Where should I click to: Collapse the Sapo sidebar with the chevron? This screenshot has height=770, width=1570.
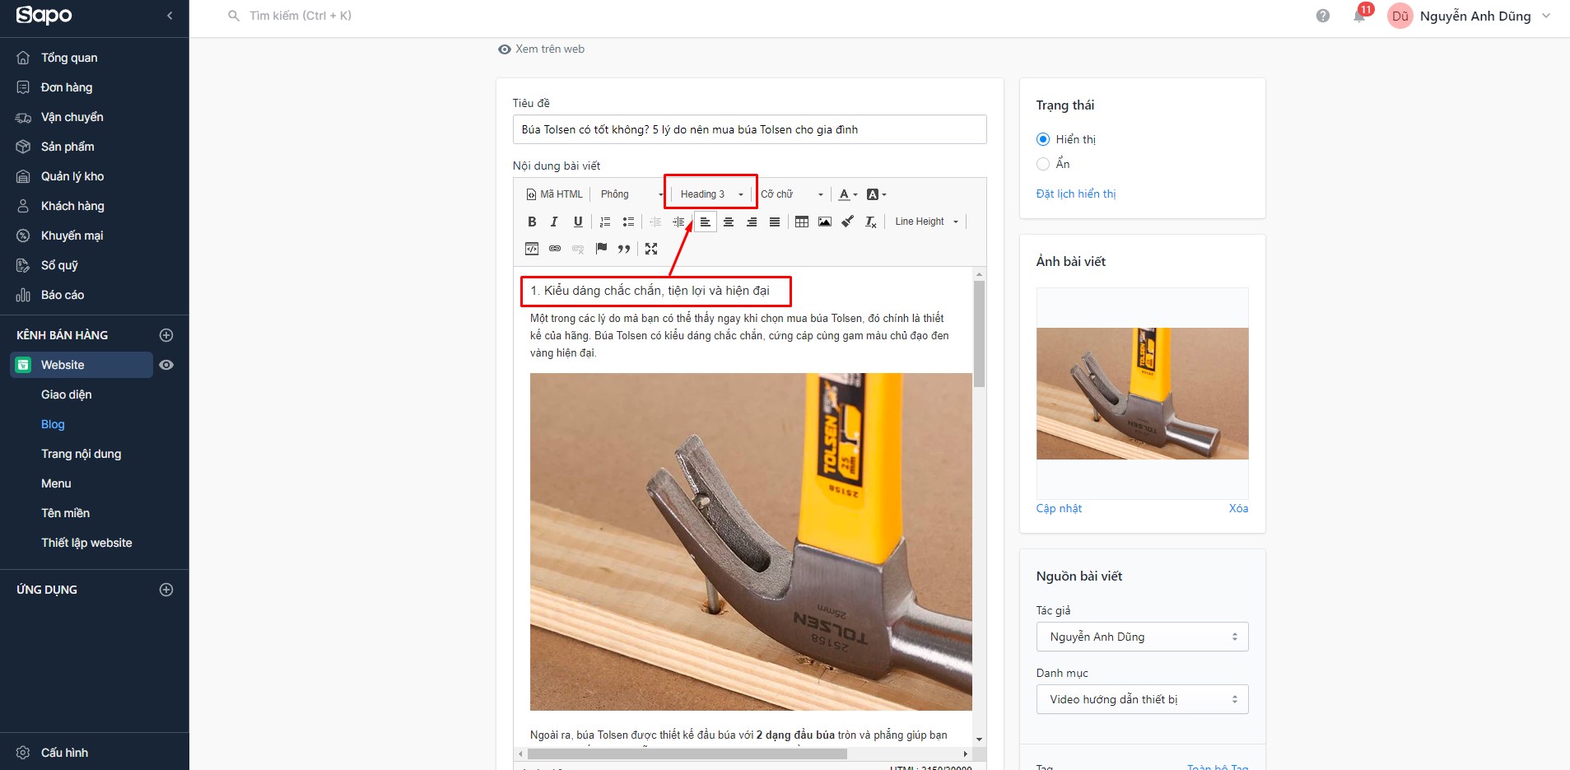[170, 16]
